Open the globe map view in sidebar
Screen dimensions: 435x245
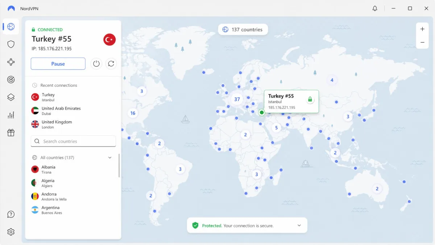pos(11,26)
